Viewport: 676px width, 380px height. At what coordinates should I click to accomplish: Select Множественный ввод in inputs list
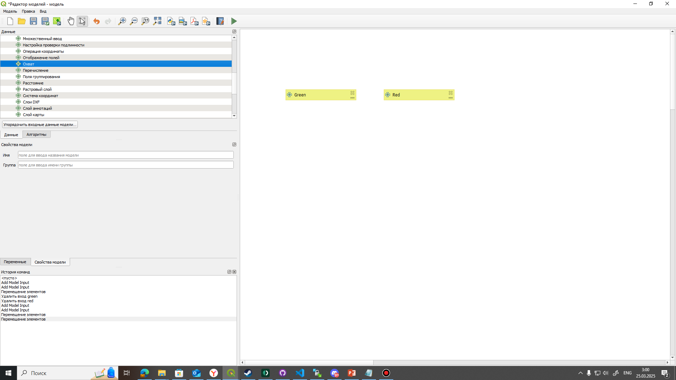tap(116, 39)
